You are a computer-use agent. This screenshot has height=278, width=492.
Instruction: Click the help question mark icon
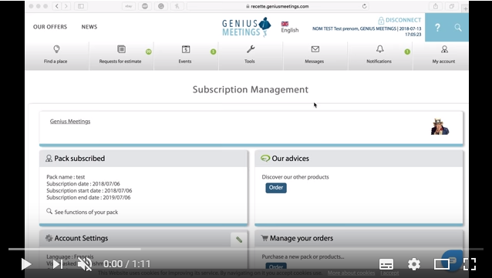tap(437, 28)
